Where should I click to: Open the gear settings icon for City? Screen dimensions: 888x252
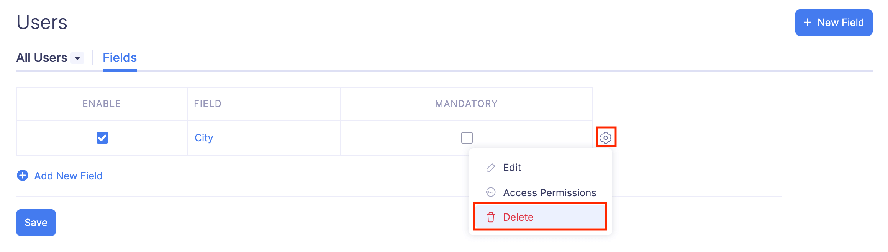point(606,137)
